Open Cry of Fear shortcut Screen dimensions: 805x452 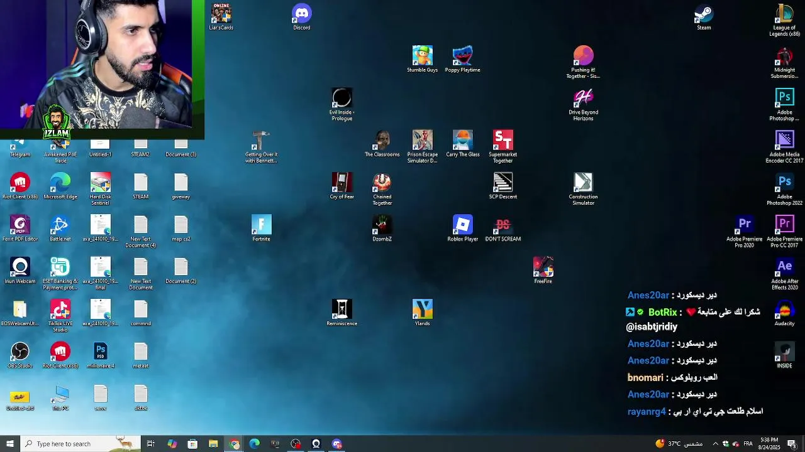pos(341,186)
